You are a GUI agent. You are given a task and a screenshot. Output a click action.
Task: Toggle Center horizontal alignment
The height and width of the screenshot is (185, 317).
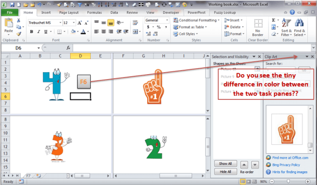pos(104,32)
